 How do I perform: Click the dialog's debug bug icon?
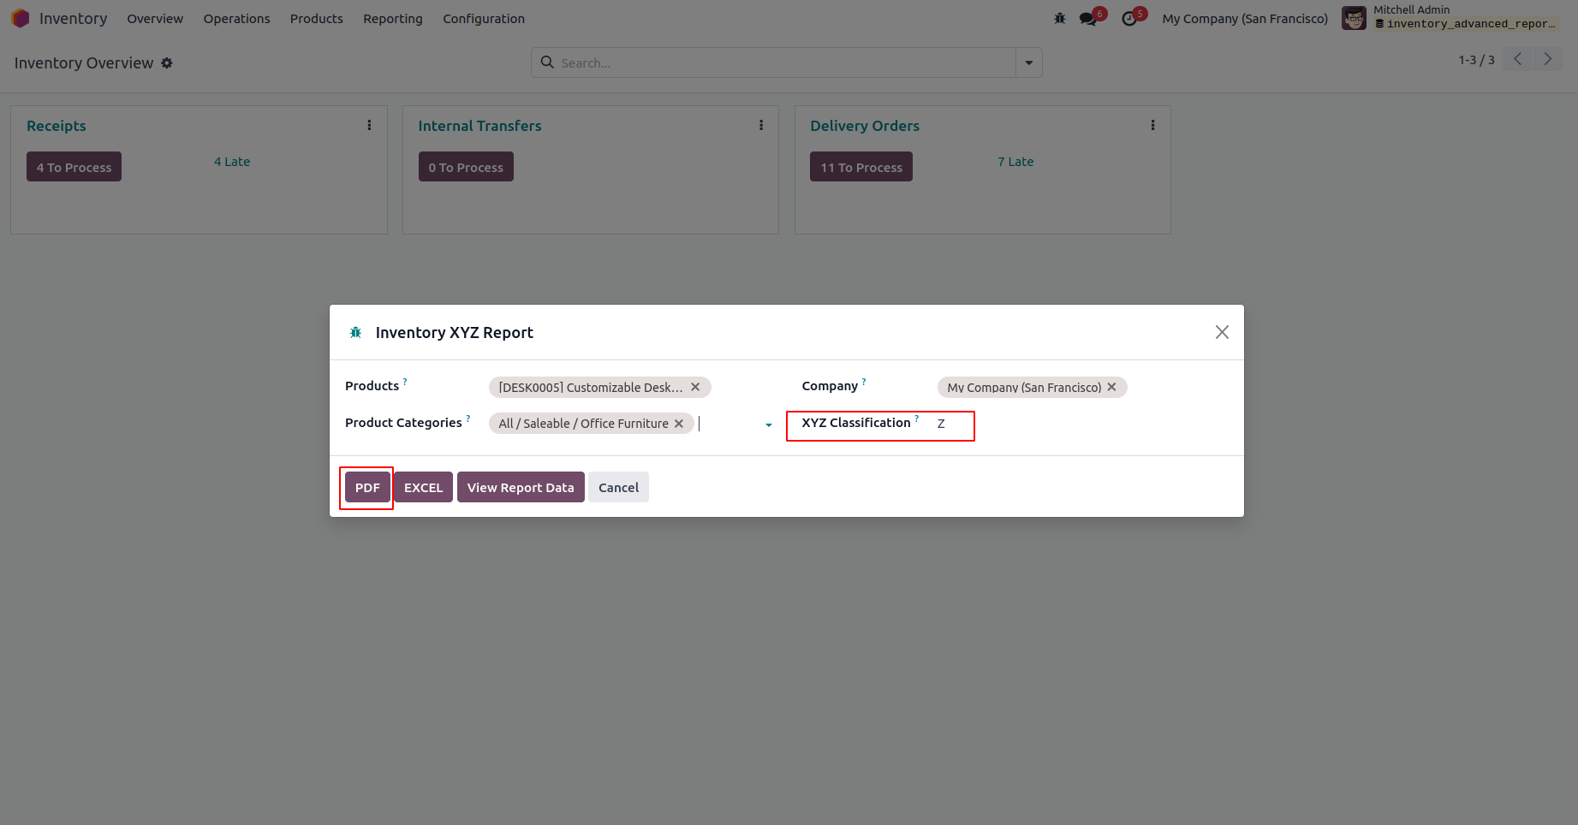pos(356,333)
